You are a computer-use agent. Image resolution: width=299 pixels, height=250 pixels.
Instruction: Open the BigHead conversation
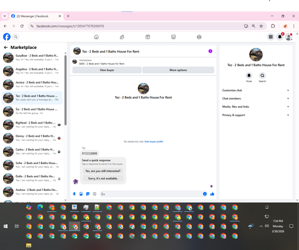coord(32,125)
